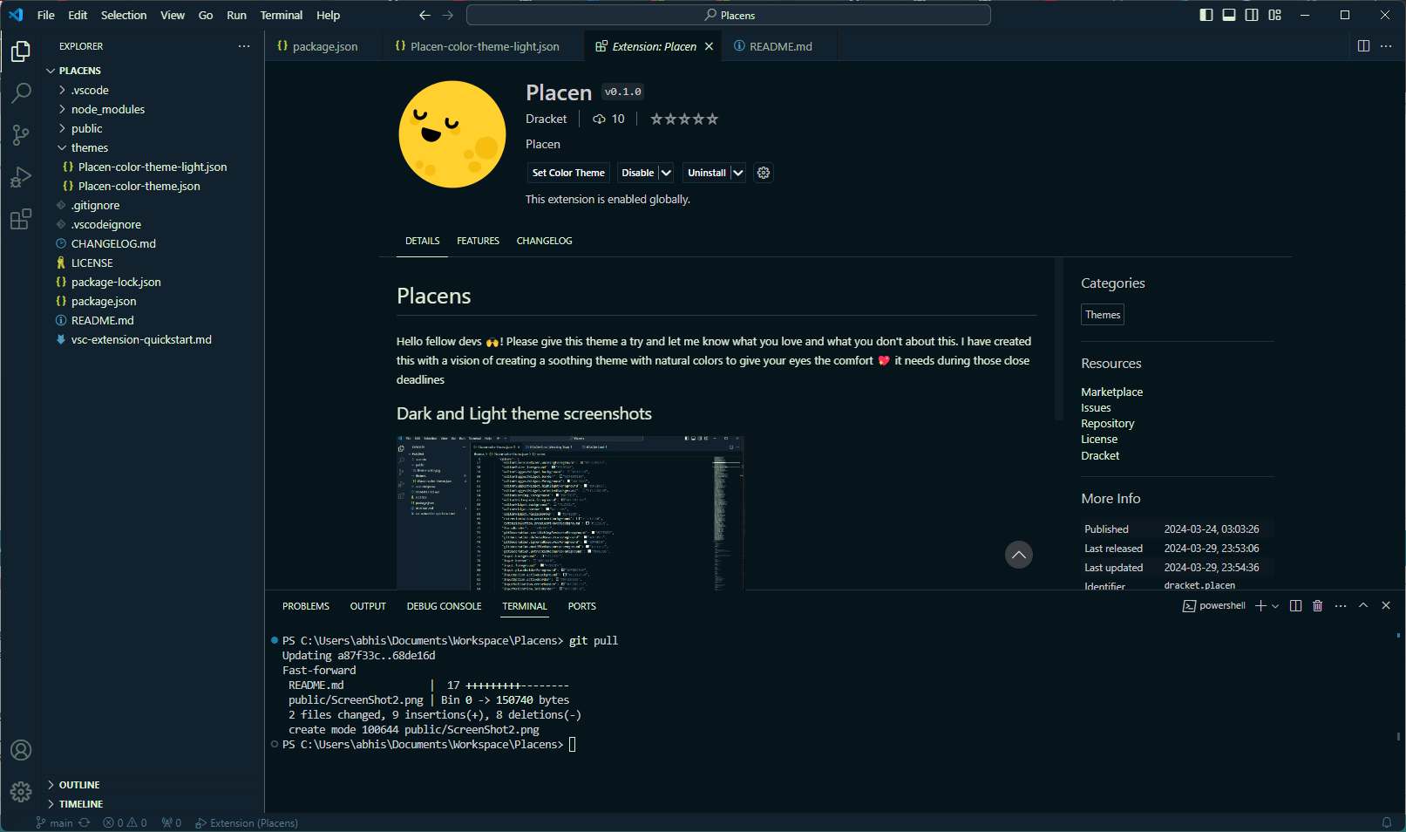Open Source Control view
The width and height of the screenshot is (1406, 832).
coord(21,135)
